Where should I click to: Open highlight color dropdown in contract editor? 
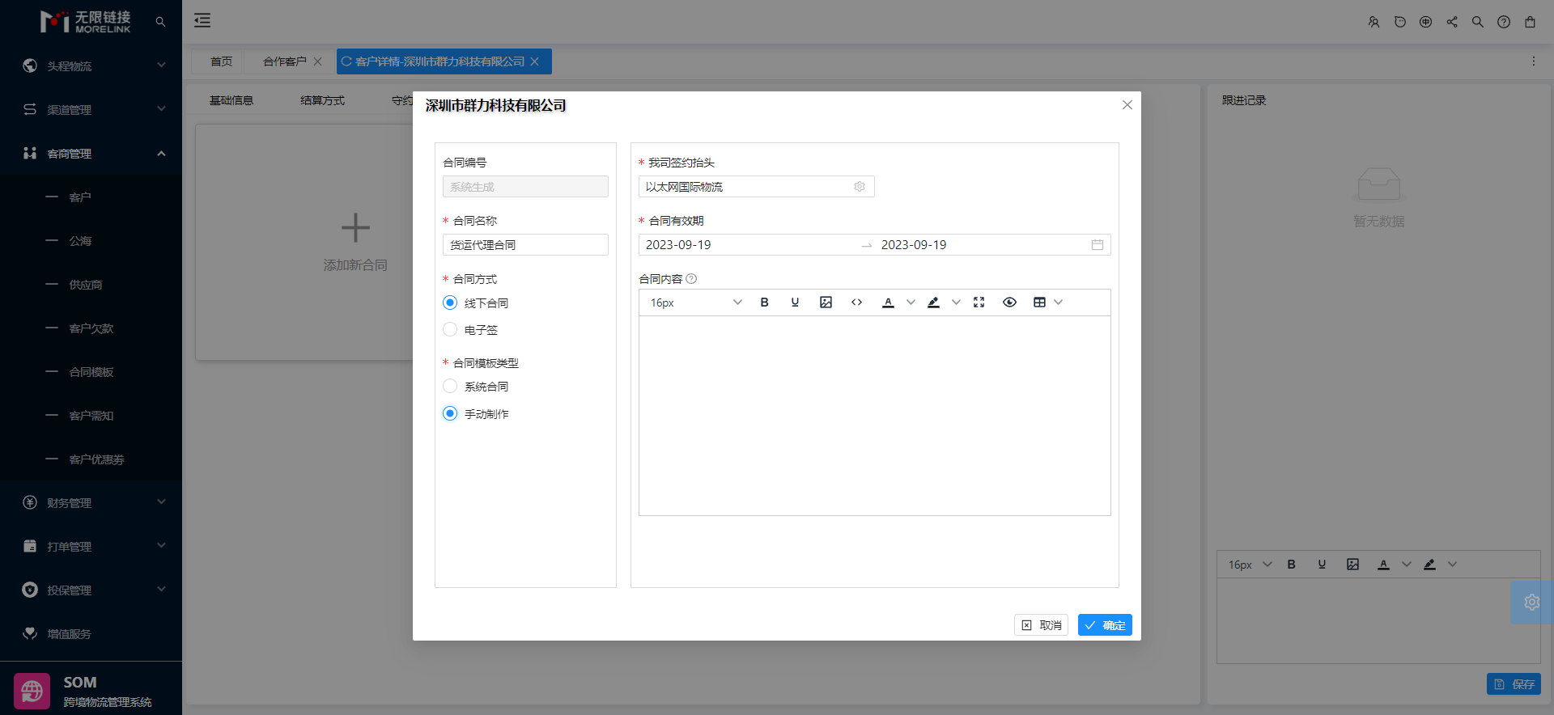956,302
